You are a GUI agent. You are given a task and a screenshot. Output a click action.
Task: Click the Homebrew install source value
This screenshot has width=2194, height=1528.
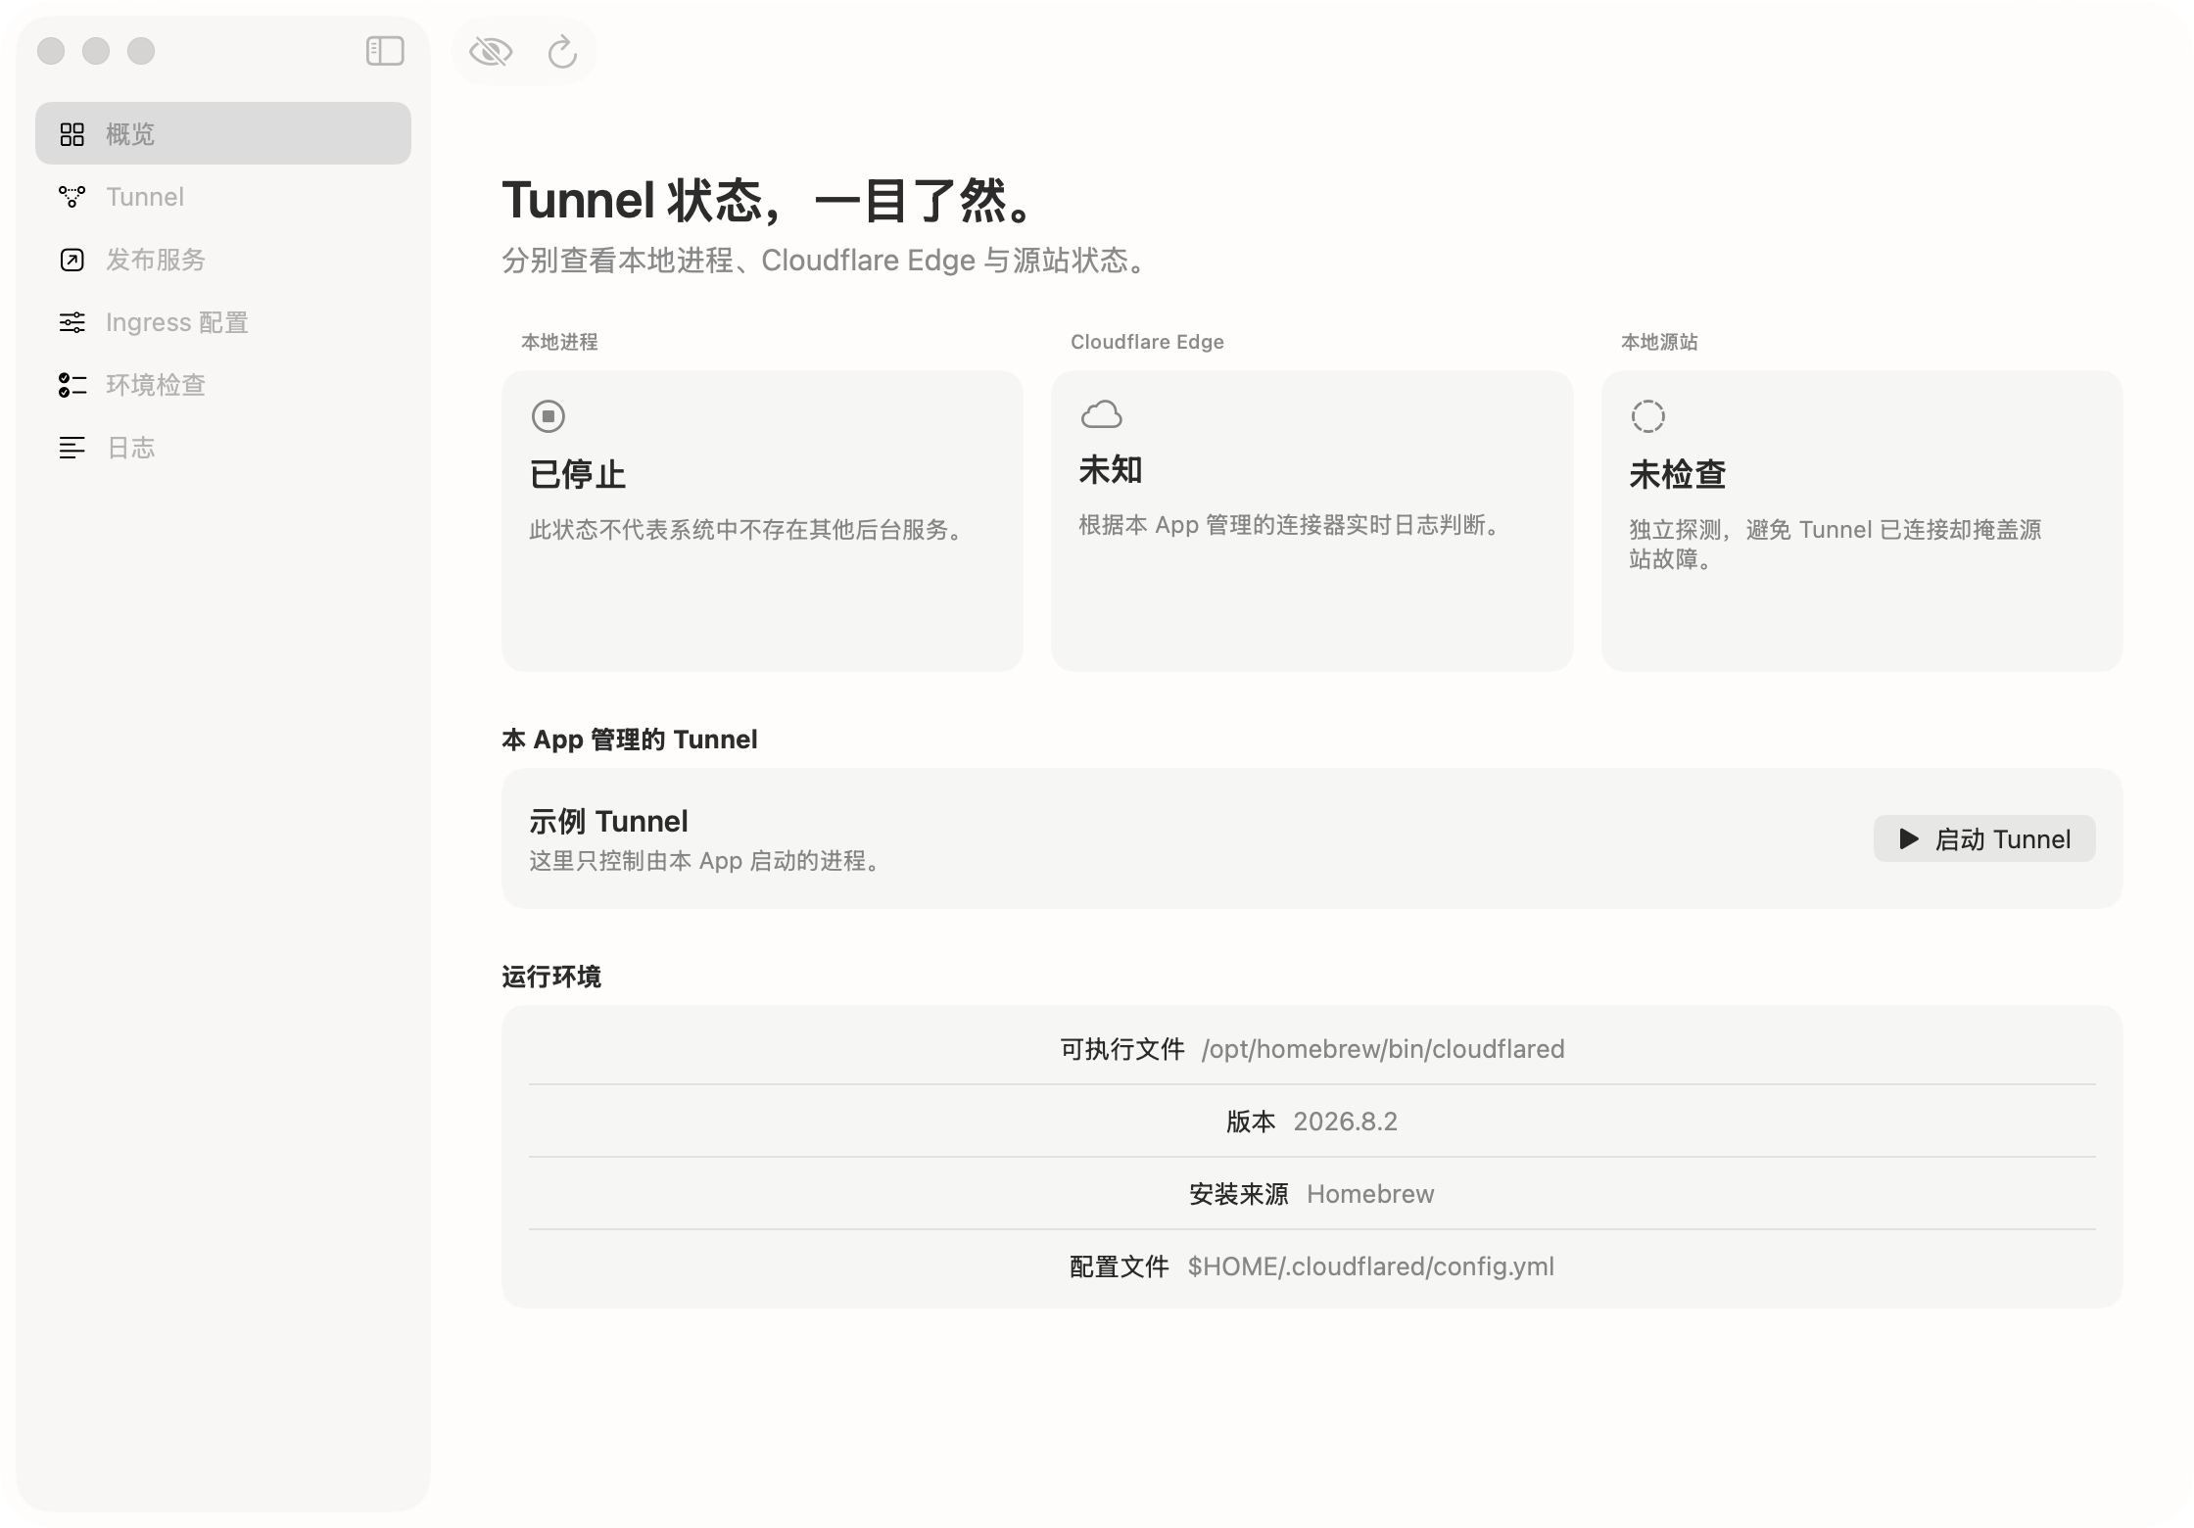(1370, 1194)
